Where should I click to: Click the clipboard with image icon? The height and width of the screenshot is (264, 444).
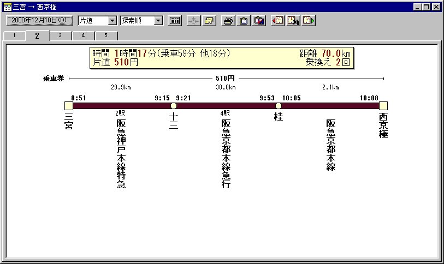259,21
